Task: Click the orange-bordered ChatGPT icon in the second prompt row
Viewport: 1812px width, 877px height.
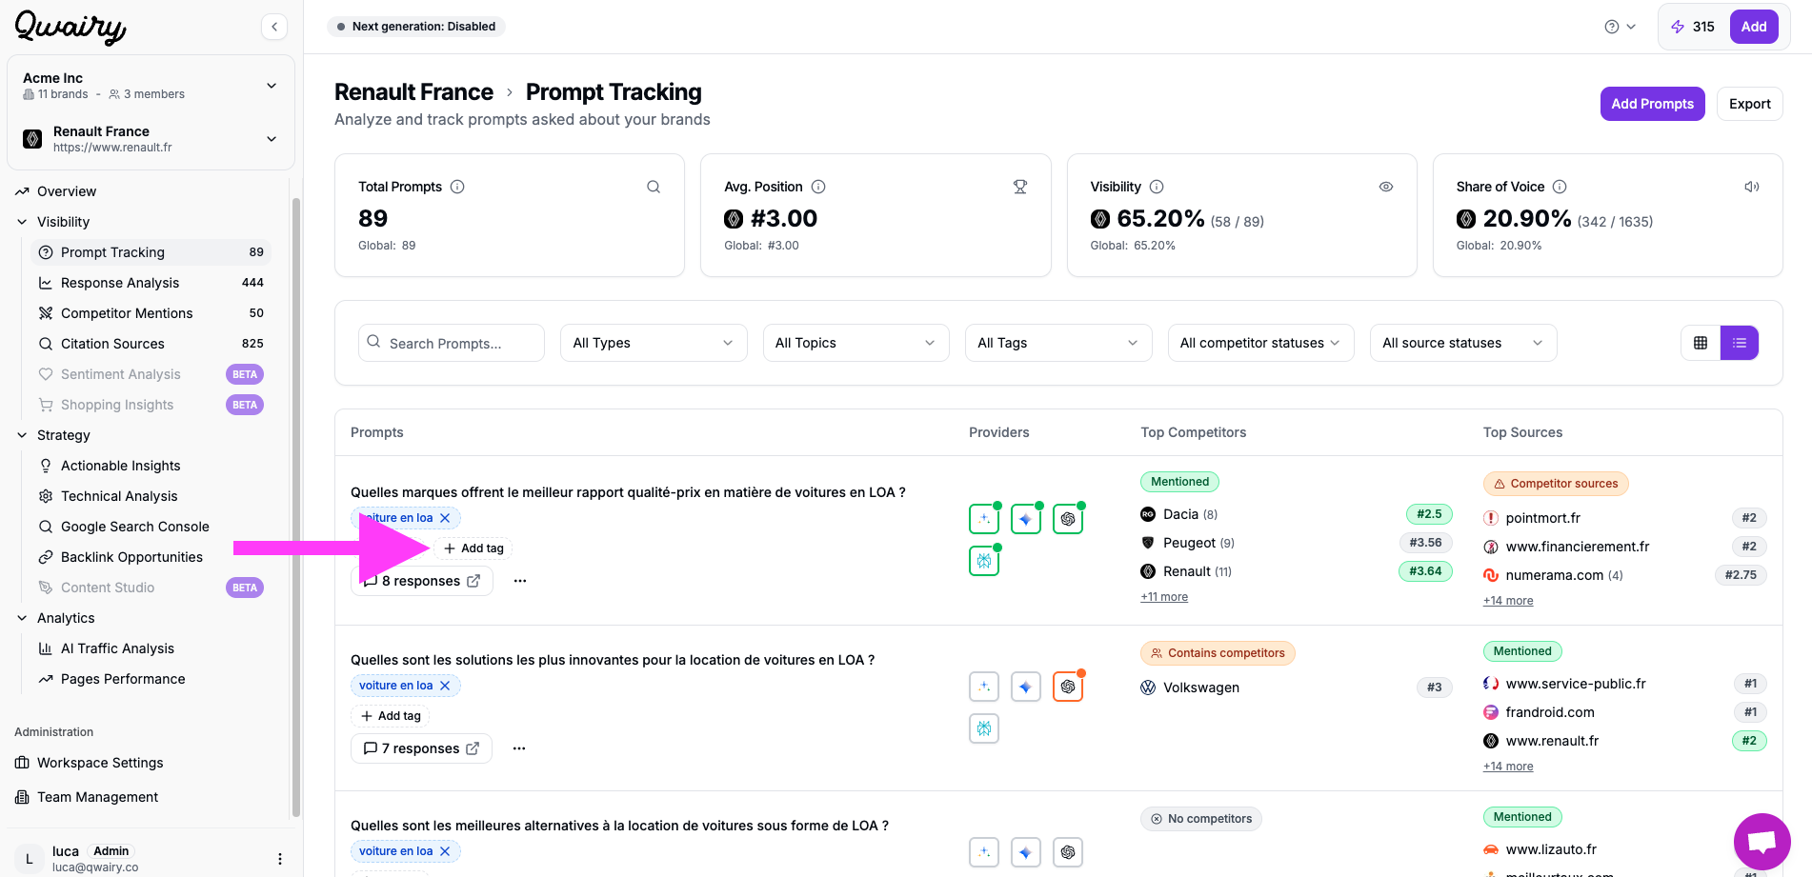Action: [1068, 687]
